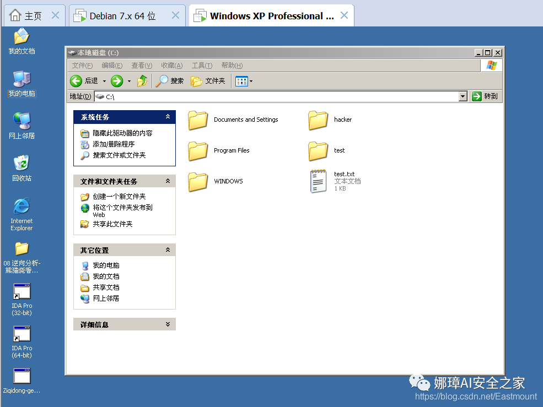Screen dimensions: 543x407
Task: Maximize the 本地磁盘 (C:) window
Action: pos(488,53)
